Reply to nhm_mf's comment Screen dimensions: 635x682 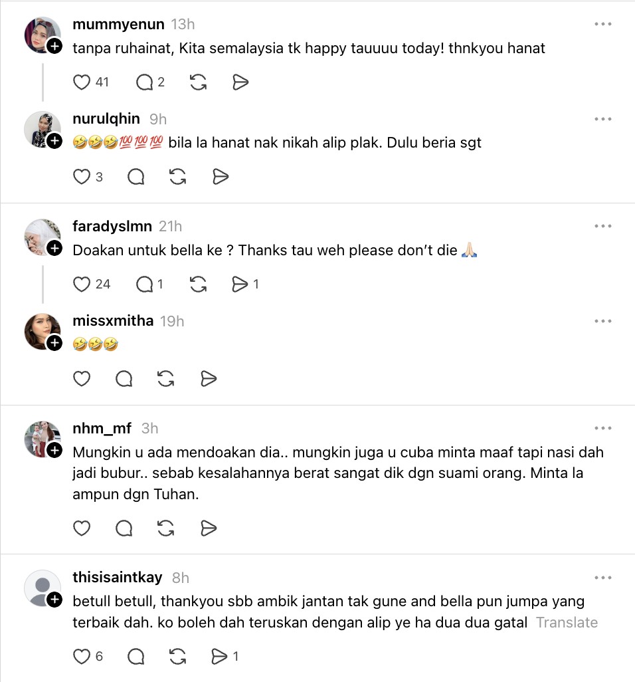pyautogui.click(x=124, y=528)
